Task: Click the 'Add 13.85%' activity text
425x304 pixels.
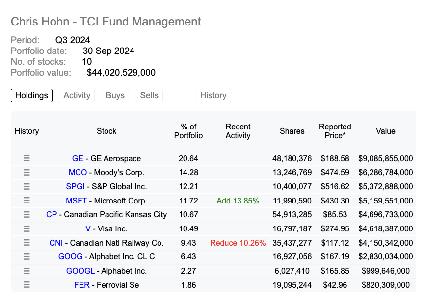Action: (238, 201)
